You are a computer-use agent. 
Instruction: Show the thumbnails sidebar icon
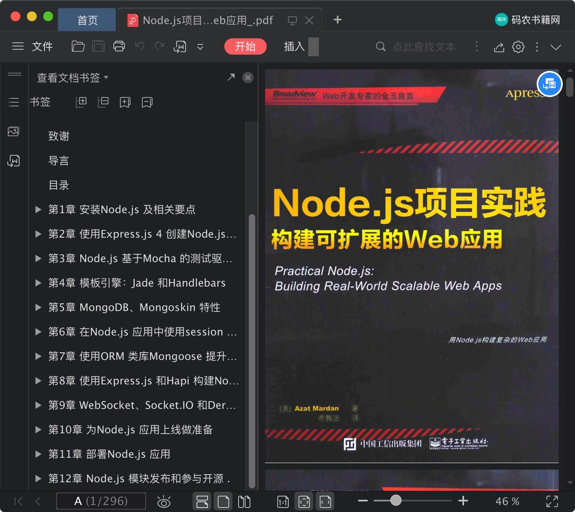[13, 131]
